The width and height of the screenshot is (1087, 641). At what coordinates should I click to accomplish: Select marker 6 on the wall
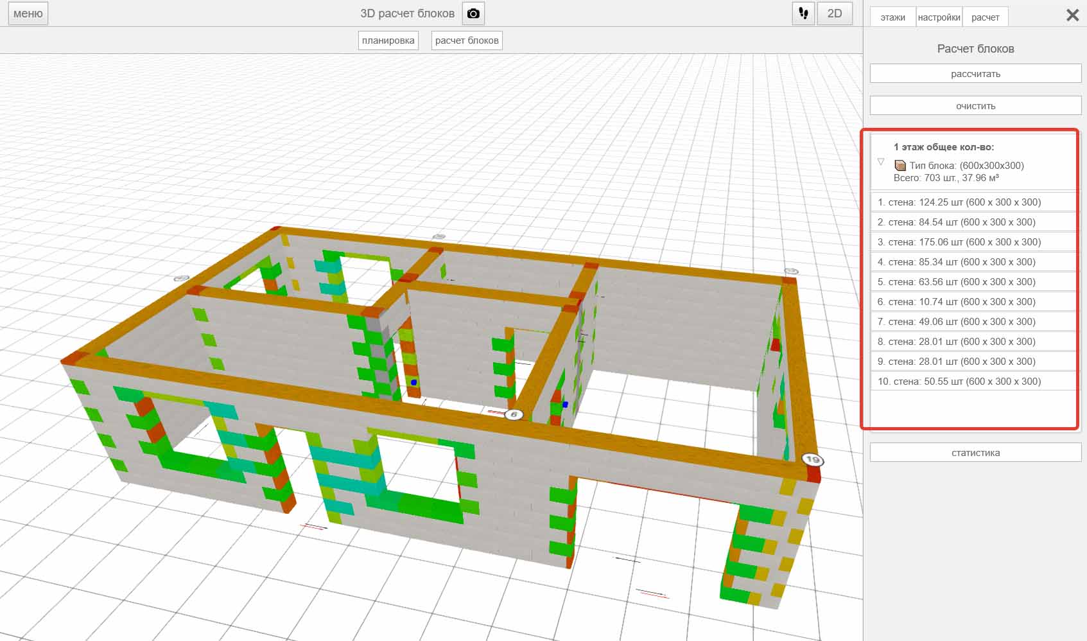click(514, 415)
